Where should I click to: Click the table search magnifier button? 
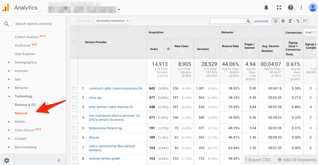pyautogui.click(x=248, y=21)
